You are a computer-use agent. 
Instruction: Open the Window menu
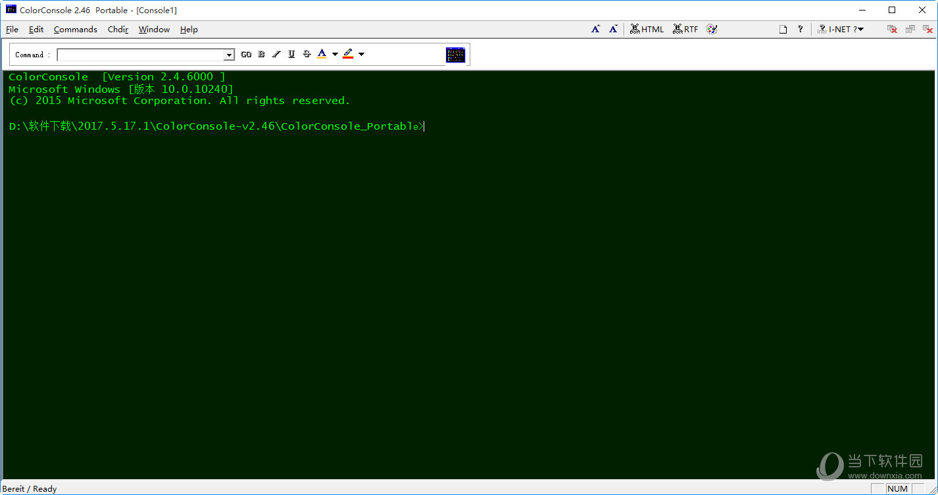coord(154,30)
